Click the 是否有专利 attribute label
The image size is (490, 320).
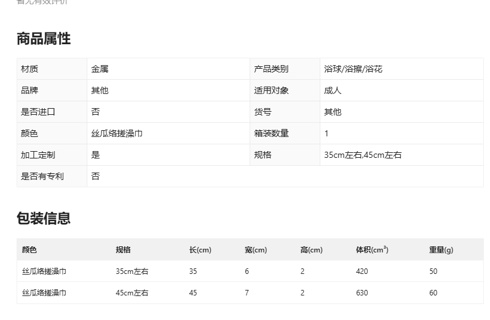click(x=42, y=176)
